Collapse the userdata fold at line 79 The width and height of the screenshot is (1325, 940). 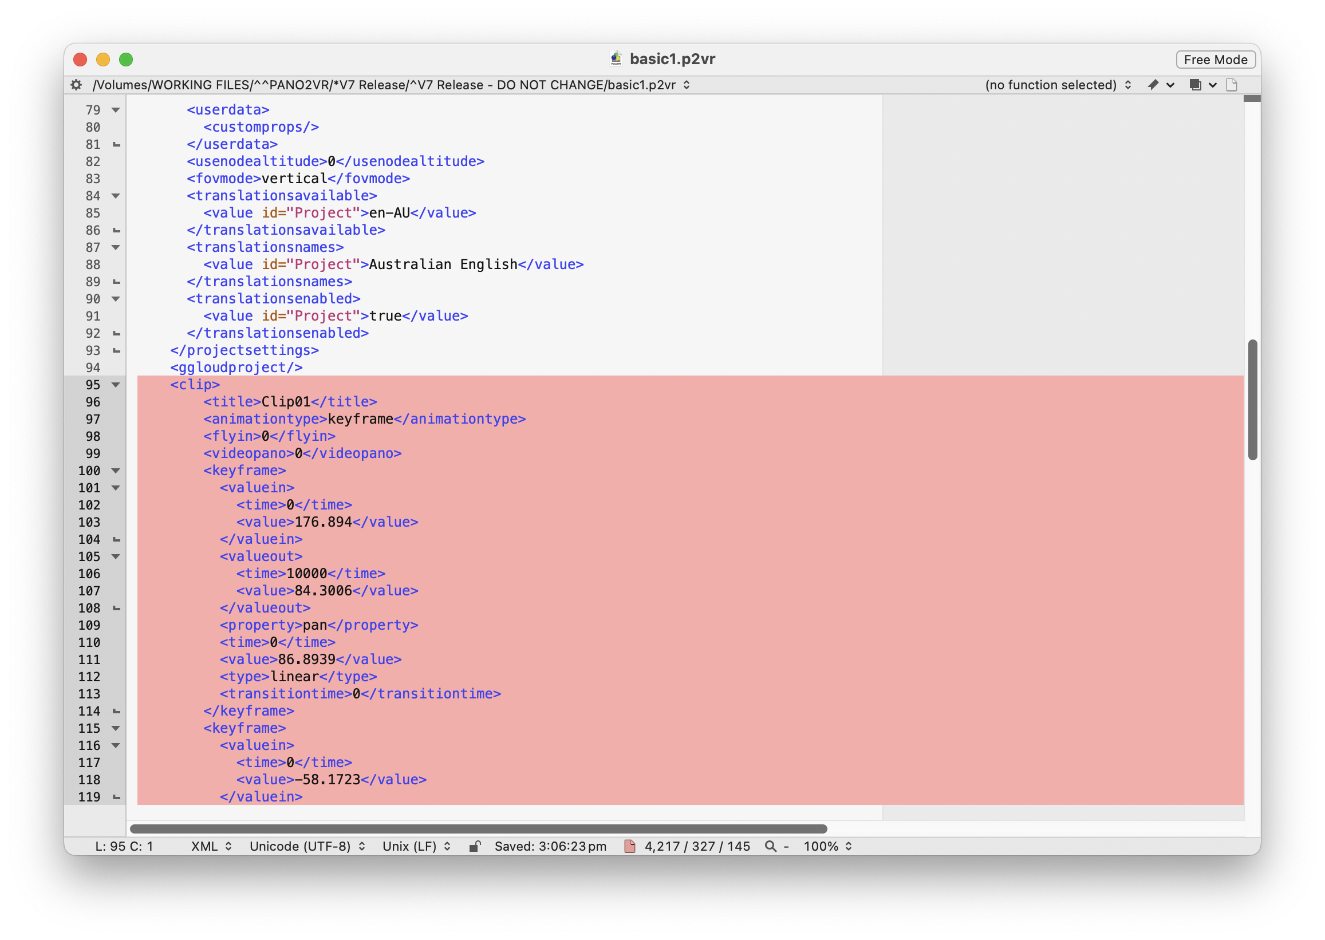(116, 110)
